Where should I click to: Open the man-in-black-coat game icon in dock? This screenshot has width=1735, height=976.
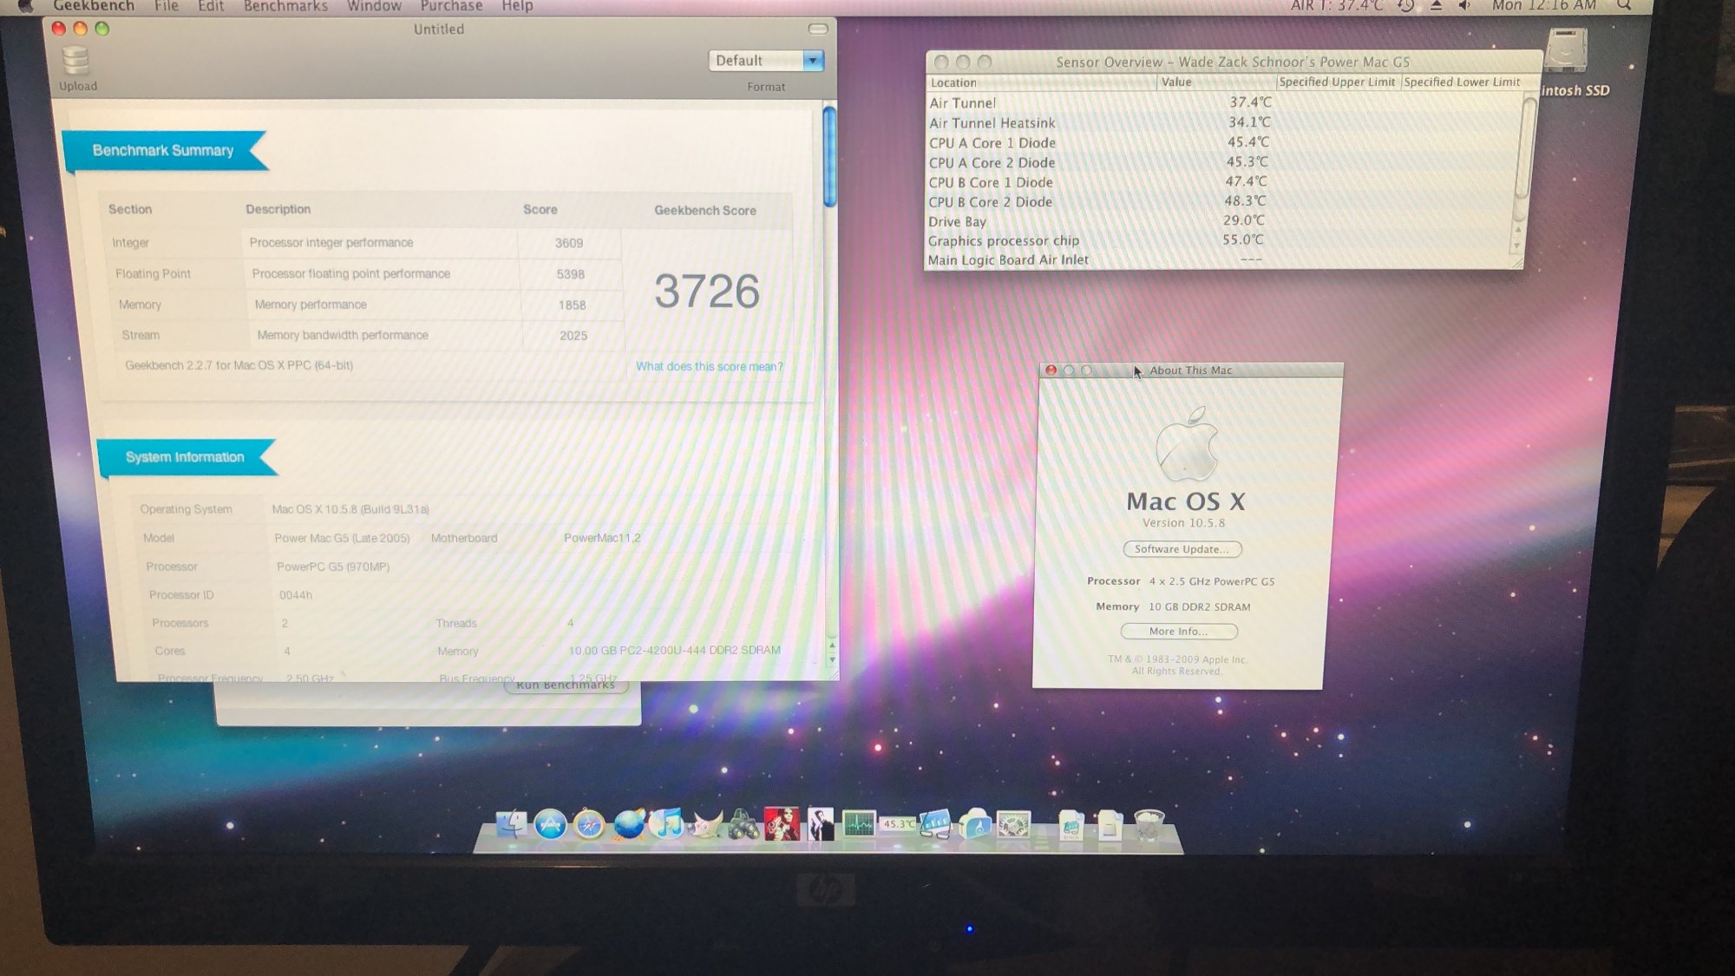[820, 824]
